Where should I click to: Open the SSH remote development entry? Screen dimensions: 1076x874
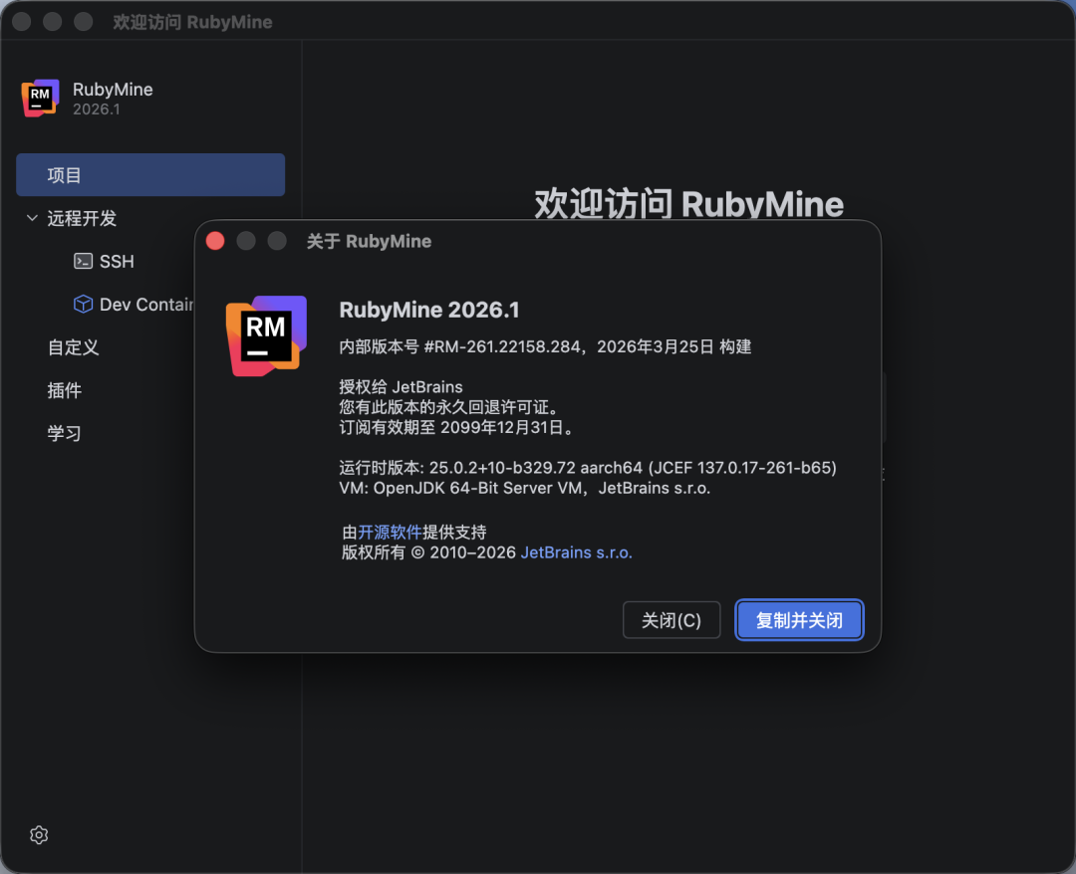pyautogui.click(x=117, y=261)
